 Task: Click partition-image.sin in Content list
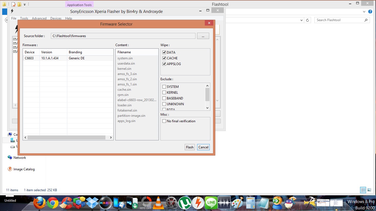coord(131,116)
